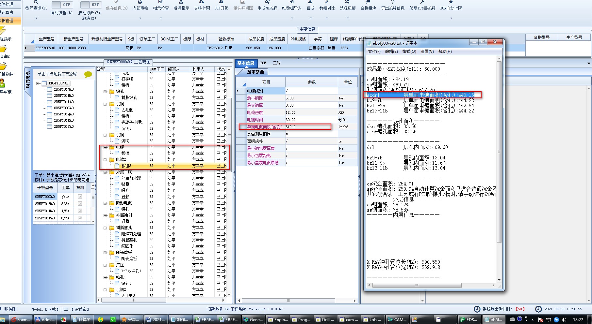Switch to the 工时 tab
Viewport: 592px width, 324px height.
[277, 63]
